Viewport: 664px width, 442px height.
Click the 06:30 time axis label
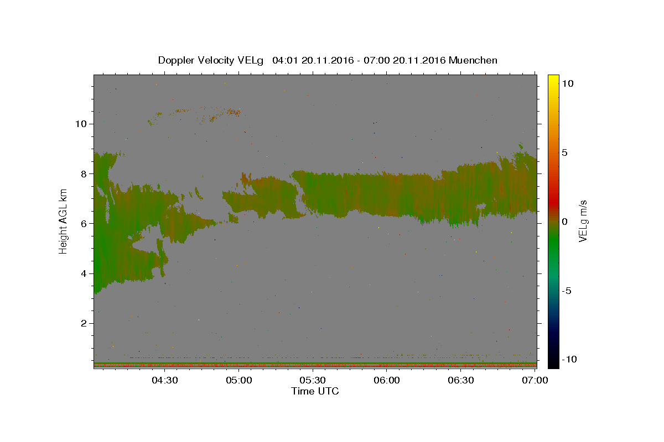point(461,380)
